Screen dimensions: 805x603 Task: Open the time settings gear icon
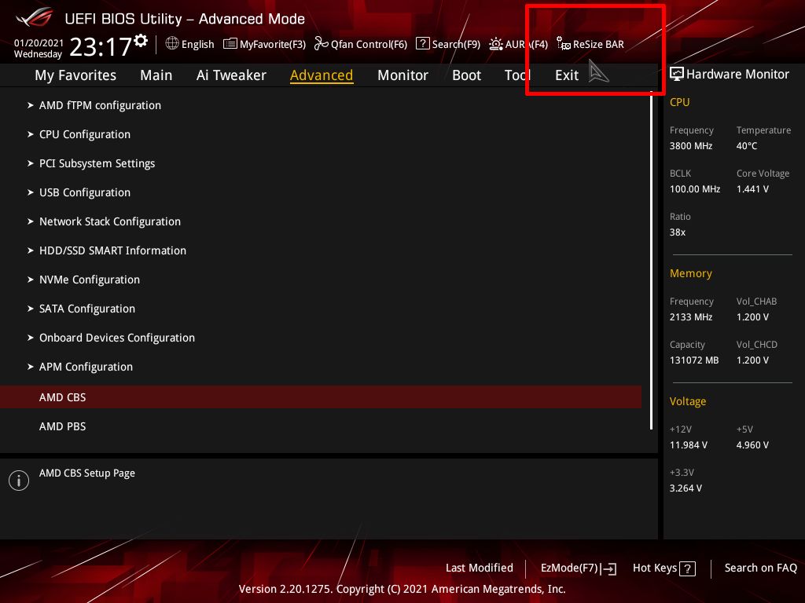(141, 41)
